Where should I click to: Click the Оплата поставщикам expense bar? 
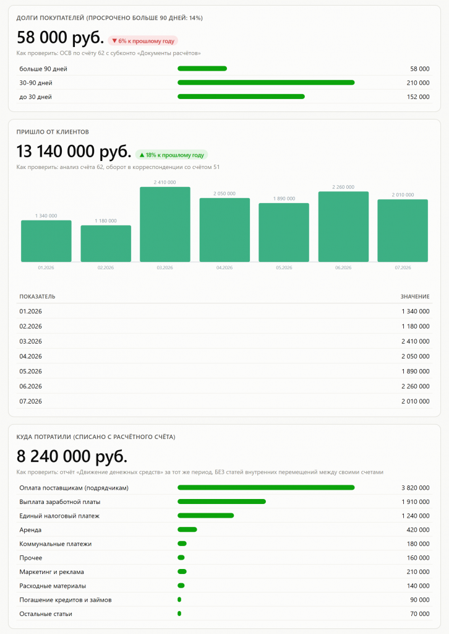coord(266,488)
